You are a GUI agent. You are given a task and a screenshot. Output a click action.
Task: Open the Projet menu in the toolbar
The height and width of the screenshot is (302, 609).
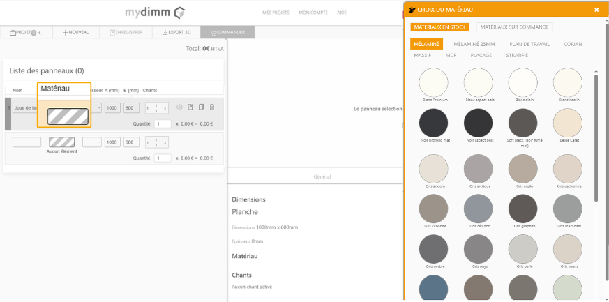[26, 32]
